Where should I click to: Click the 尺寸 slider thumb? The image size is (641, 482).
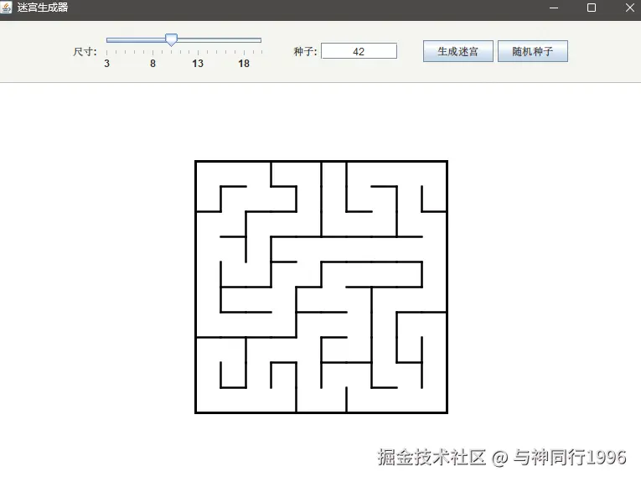(x=171, y=39)
